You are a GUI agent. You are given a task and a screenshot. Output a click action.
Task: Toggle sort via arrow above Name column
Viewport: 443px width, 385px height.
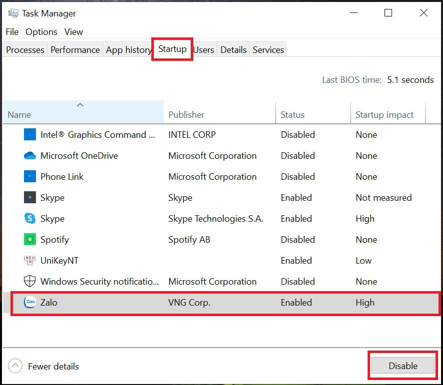click(80, 105)
